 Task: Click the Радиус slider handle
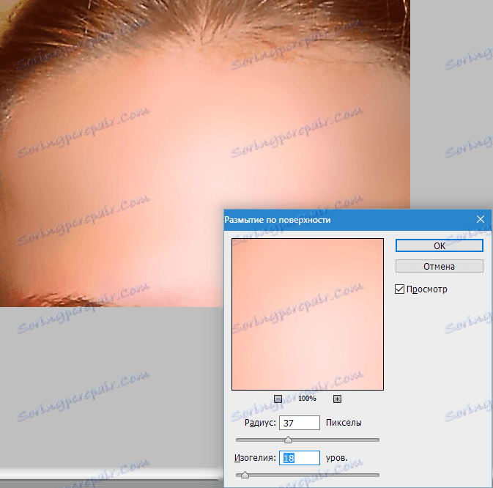(x=288, y=440)
